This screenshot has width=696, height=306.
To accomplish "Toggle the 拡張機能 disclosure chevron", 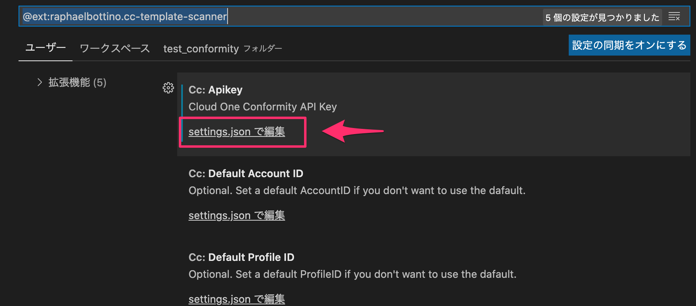I will point(39,82).
